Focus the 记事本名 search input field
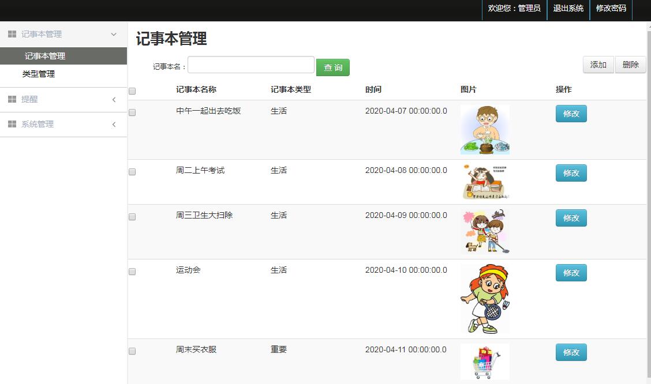The height and width of the screenshot is (384, 651). pyautogui.click(x=250, y=65)
